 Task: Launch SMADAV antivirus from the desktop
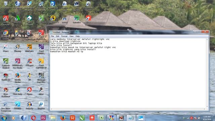tap(17, 19)
